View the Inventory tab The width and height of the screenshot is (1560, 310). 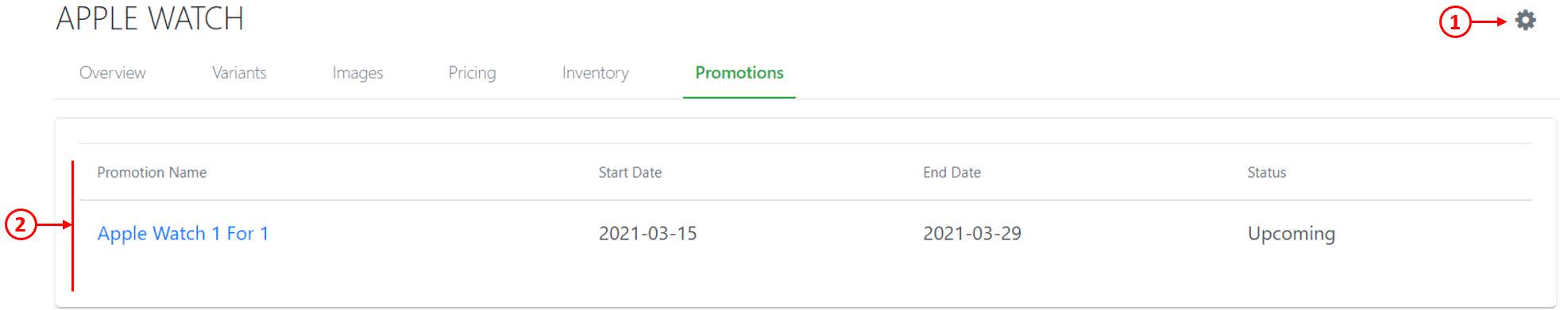tap(595, 73)
